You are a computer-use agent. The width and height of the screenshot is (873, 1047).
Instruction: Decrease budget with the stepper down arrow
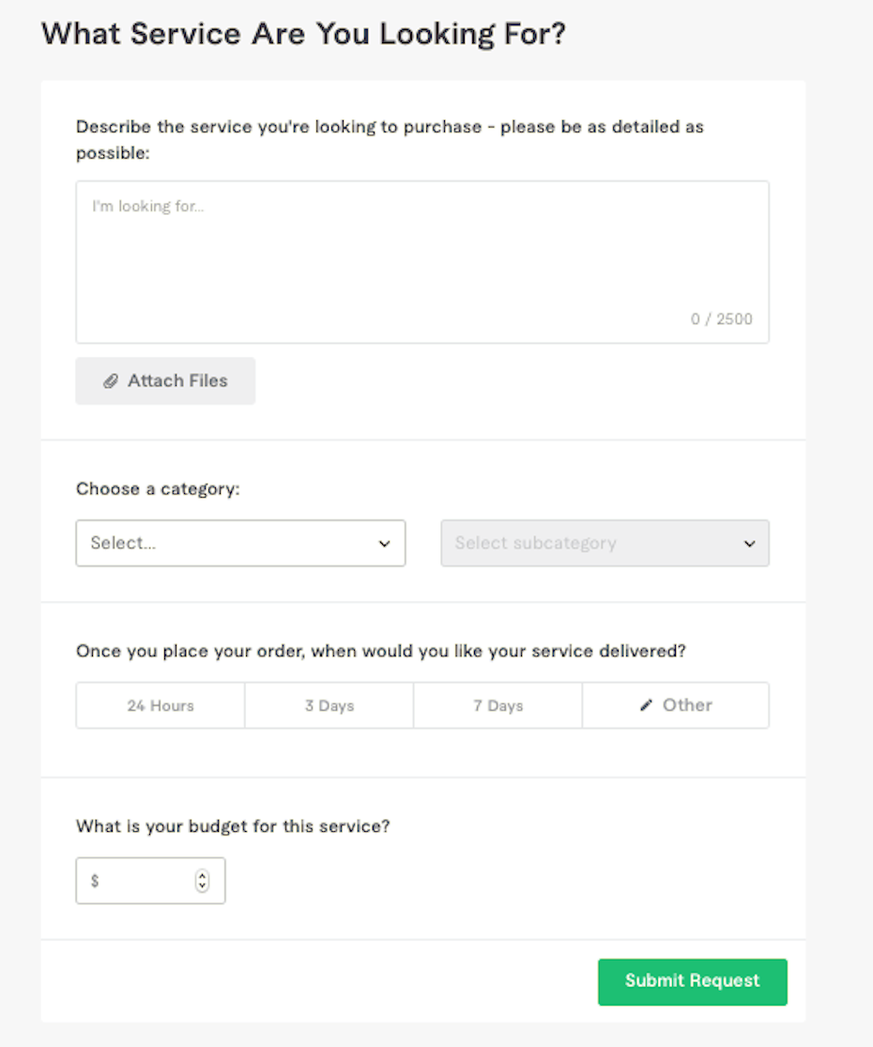pos(202,886)
